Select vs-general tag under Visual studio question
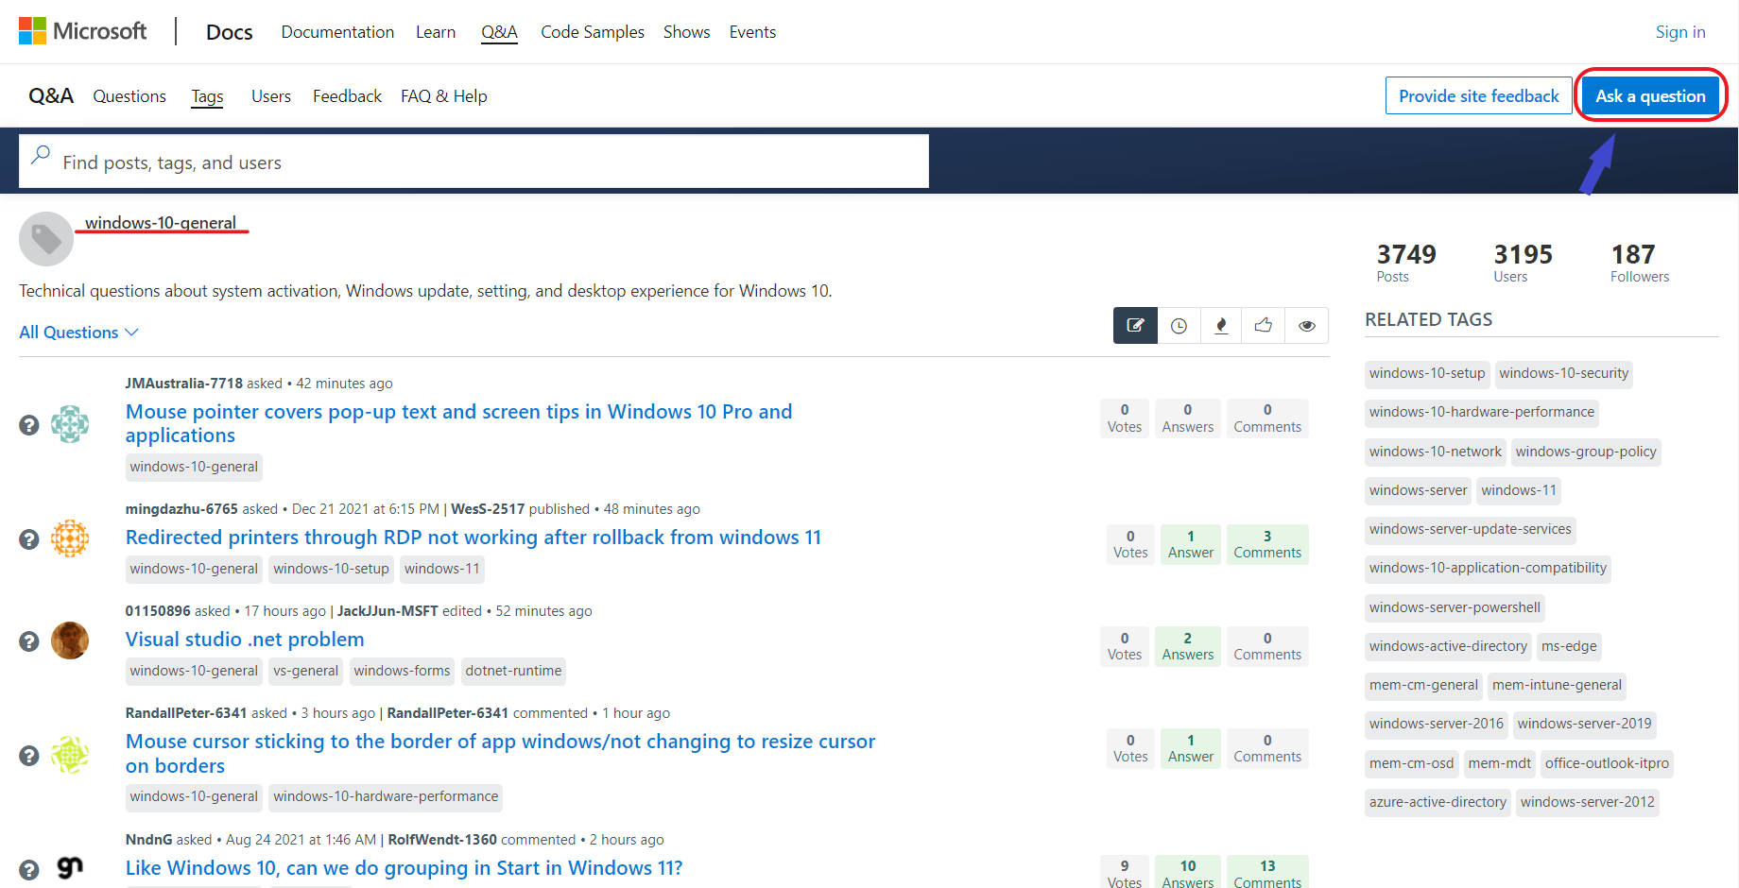The image size is (1739, 888). [x=305, y=671]
